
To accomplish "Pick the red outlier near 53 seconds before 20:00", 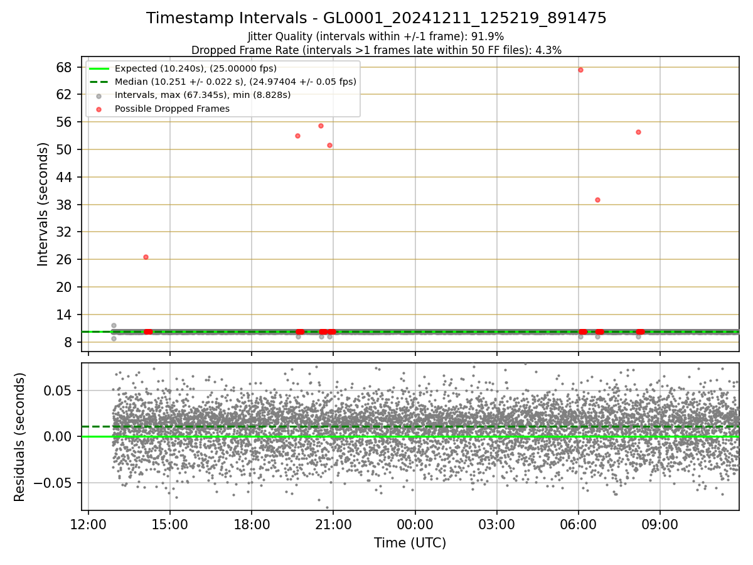I will point(297,136).
